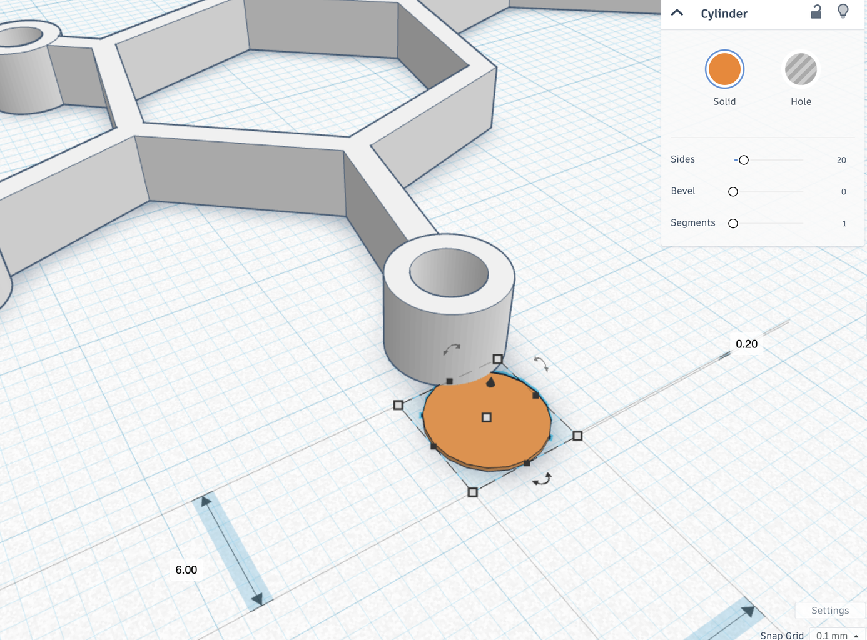
Task: Click the Settings button
Action: (x=829, y=611)
